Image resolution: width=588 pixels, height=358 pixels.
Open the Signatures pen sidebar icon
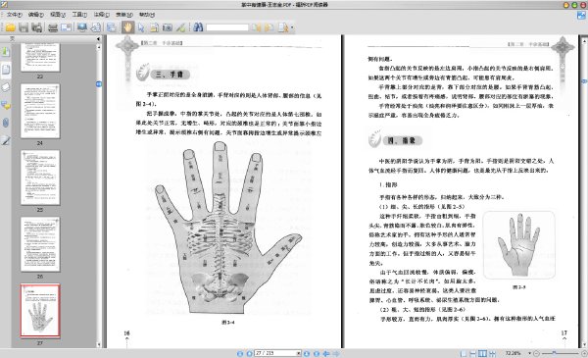tap(6, 140)
